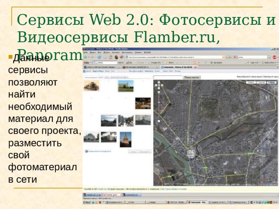This screenshot has width=279, height=209.
Task: Click the previous page button under thumbnails
Action: (133, 152)
